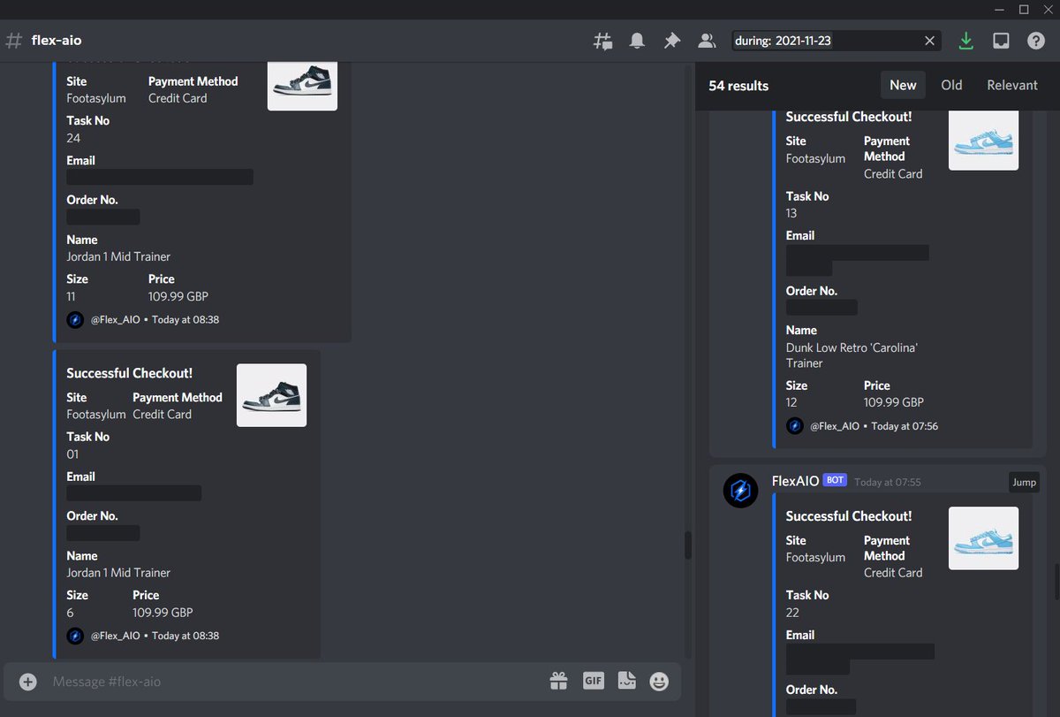Click the search results scrollbar thumb
1060x717 pixels.
pos(1056,580)
